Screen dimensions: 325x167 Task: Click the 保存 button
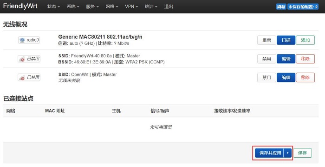(302, 153)
